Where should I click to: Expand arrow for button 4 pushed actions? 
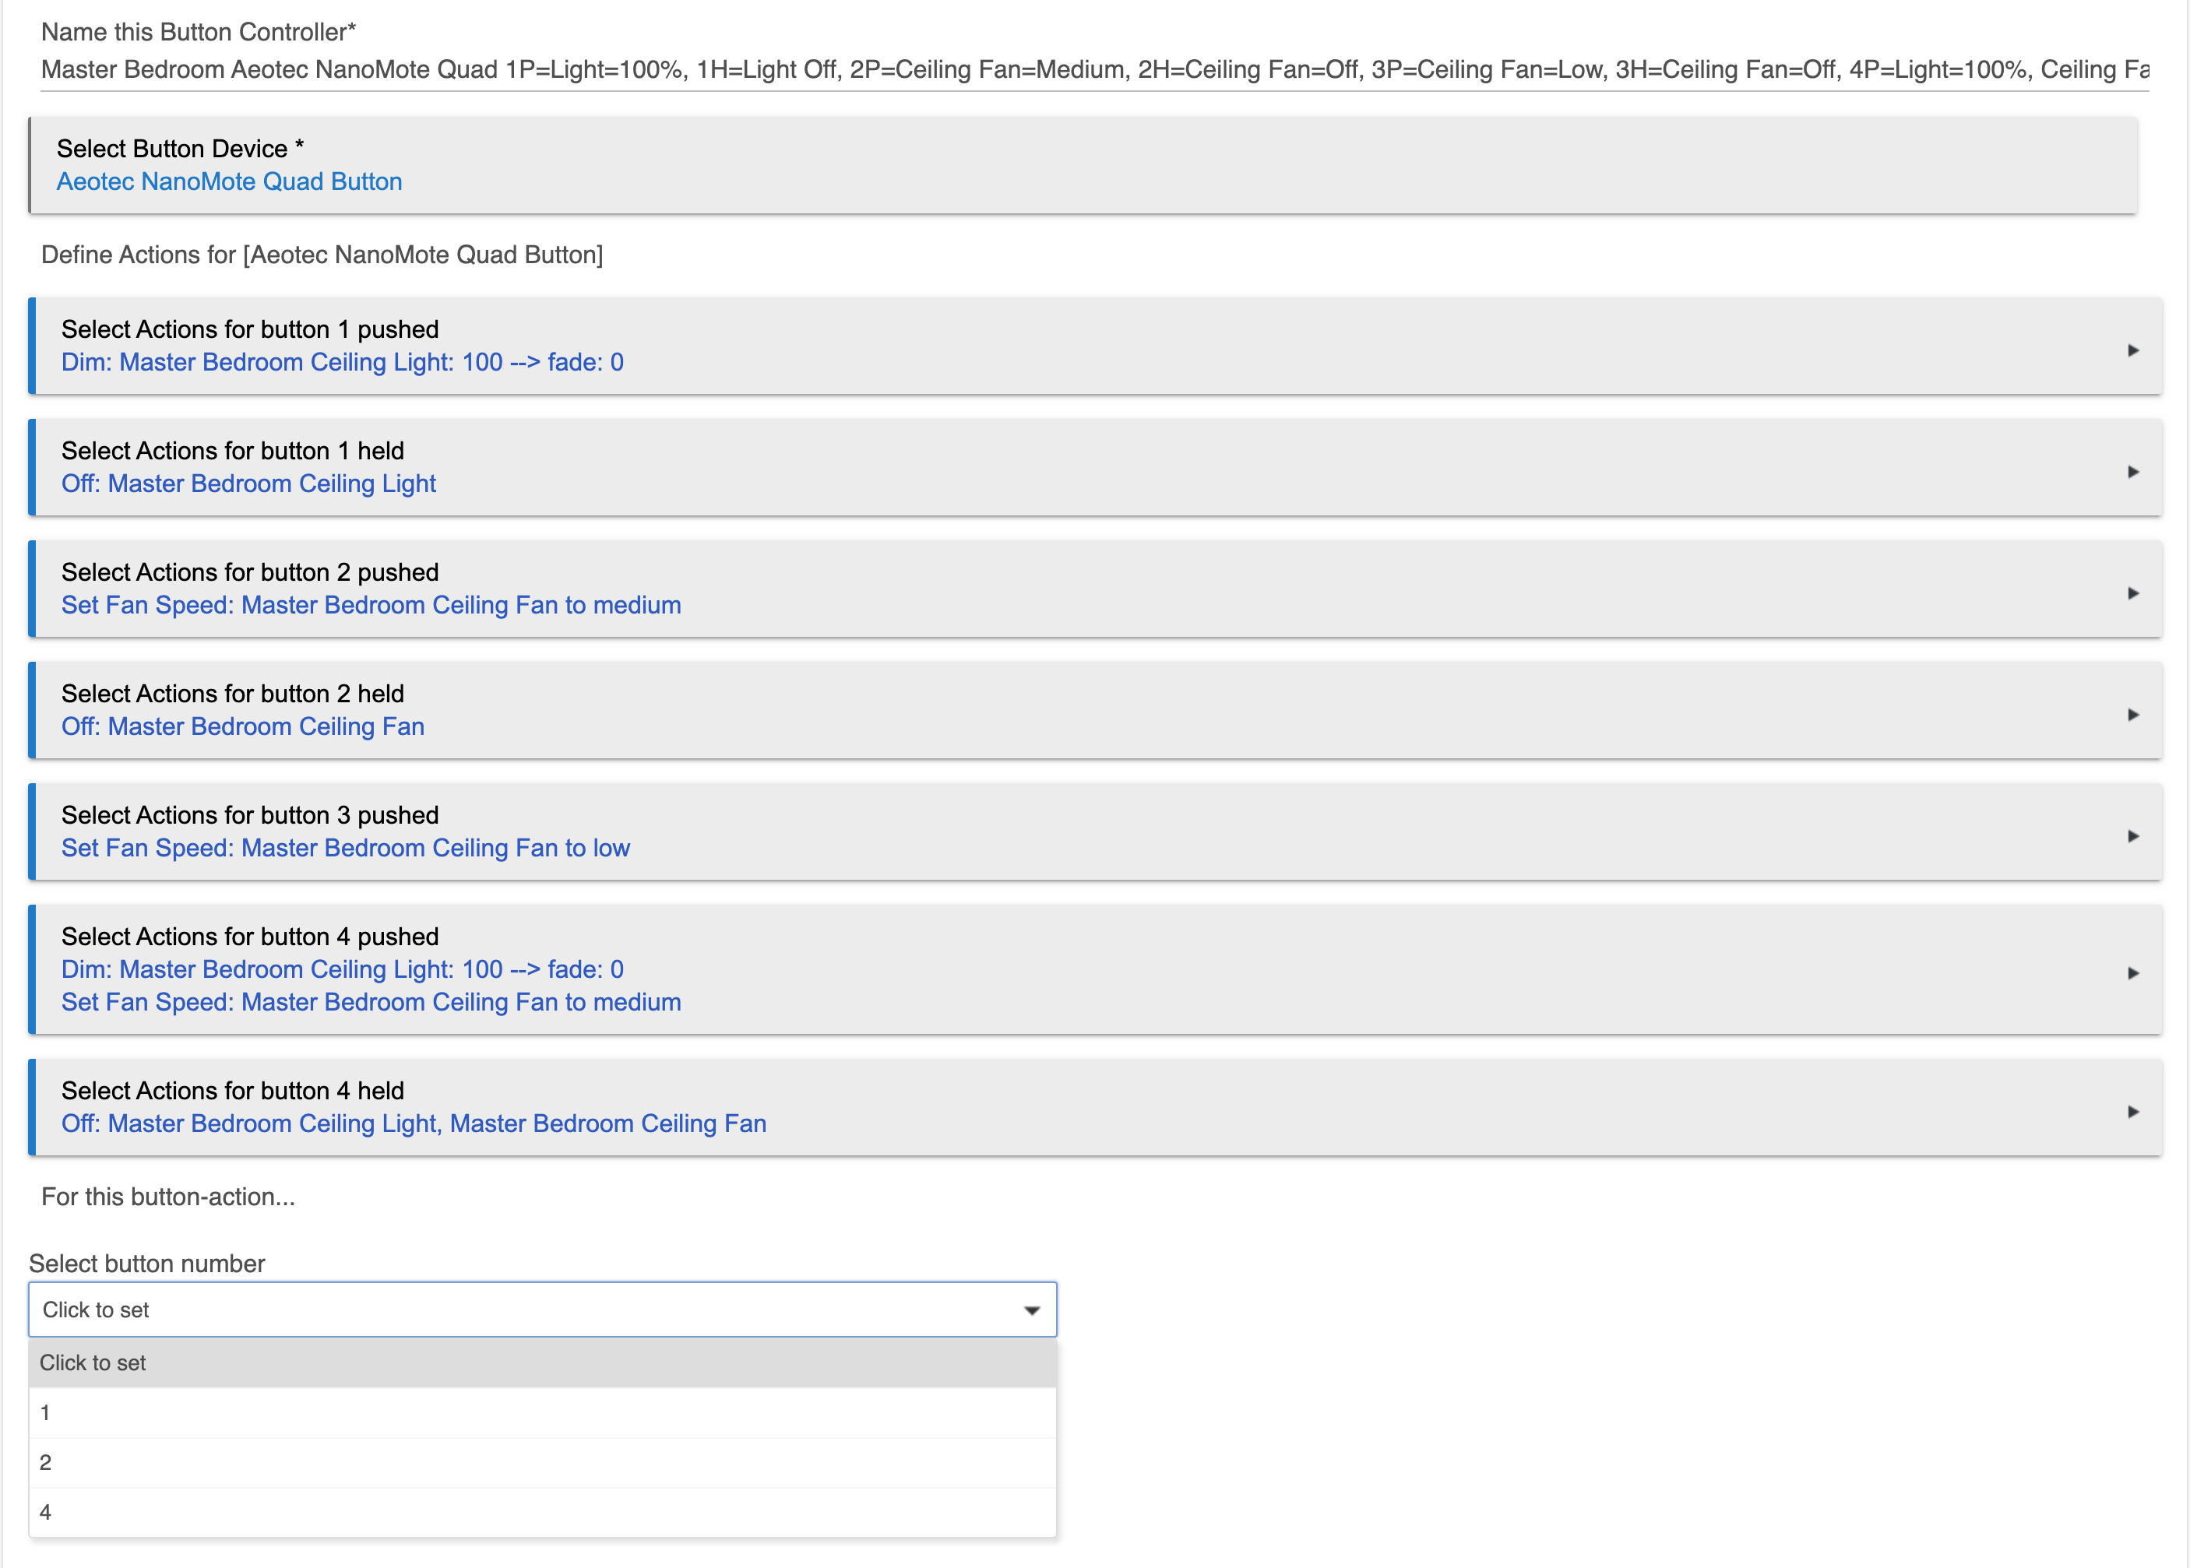2133,973
